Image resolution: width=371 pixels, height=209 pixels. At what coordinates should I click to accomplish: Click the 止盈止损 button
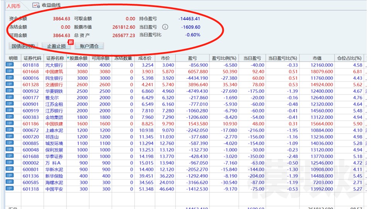56,46
